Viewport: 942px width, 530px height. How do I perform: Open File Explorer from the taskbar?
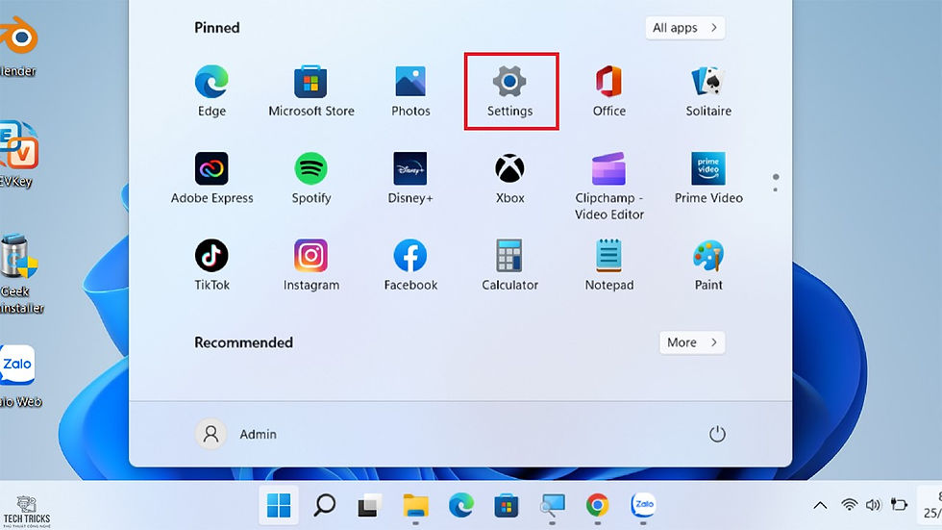pyautogui.click(x=415, y=505)
